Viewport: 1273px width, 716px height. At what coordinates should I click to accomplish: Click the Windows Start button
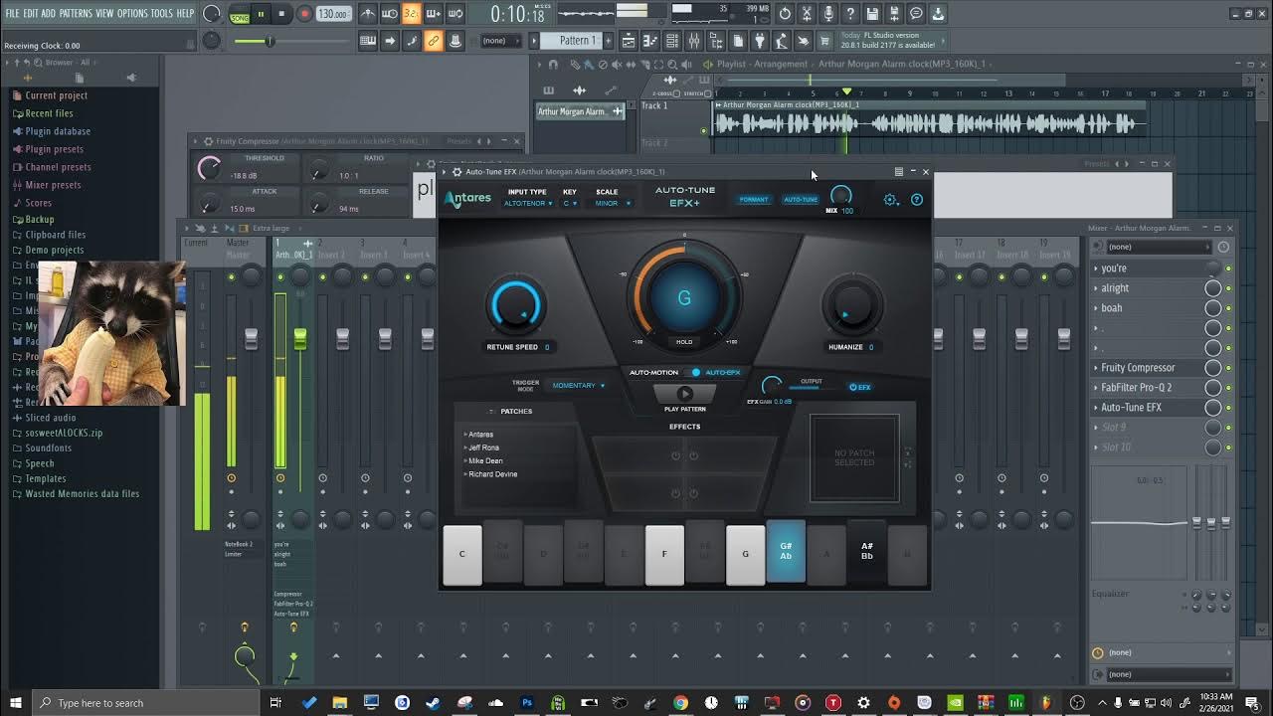coord(16,703)
